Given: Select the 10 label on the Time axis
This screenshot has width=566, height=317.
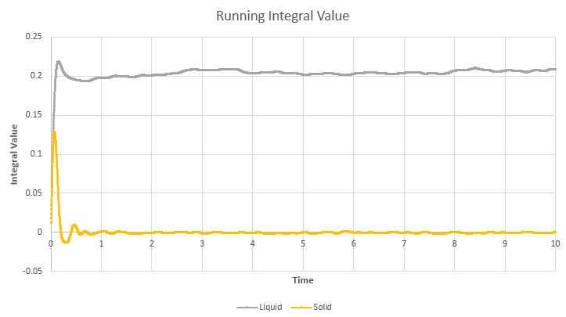Looking at the screenshot, I should point(555,244).
